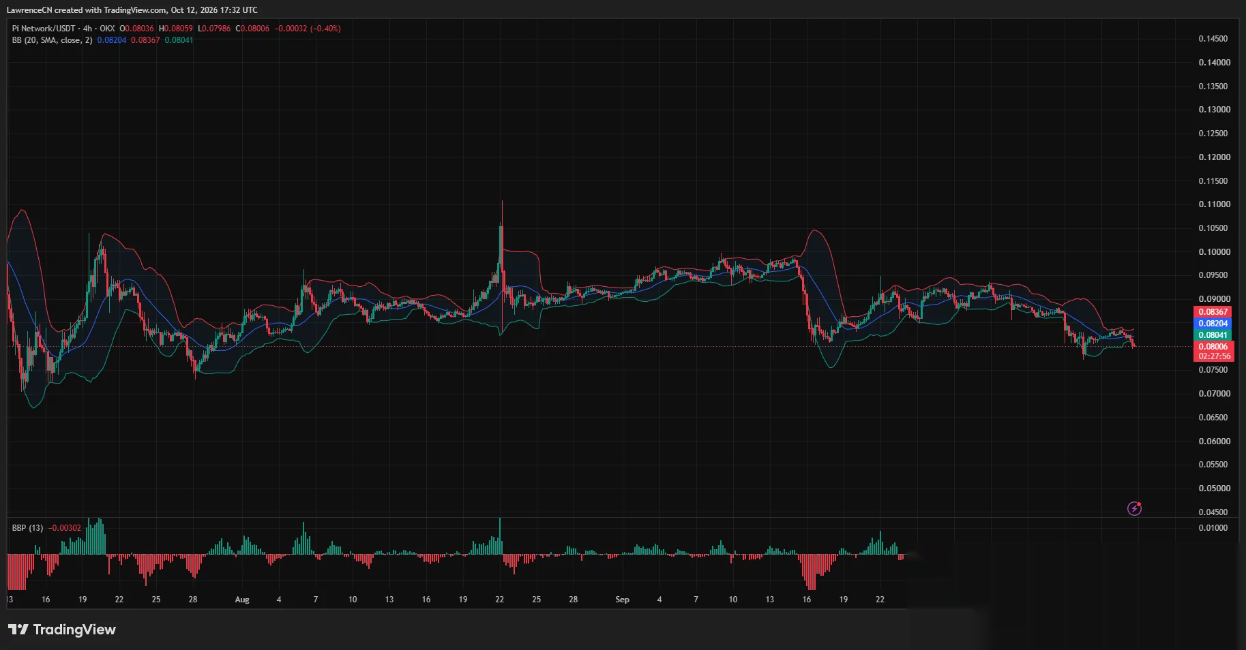Click the Aug label on time axis
This screenshot has height=650, width=1246.
pos(242,600)
